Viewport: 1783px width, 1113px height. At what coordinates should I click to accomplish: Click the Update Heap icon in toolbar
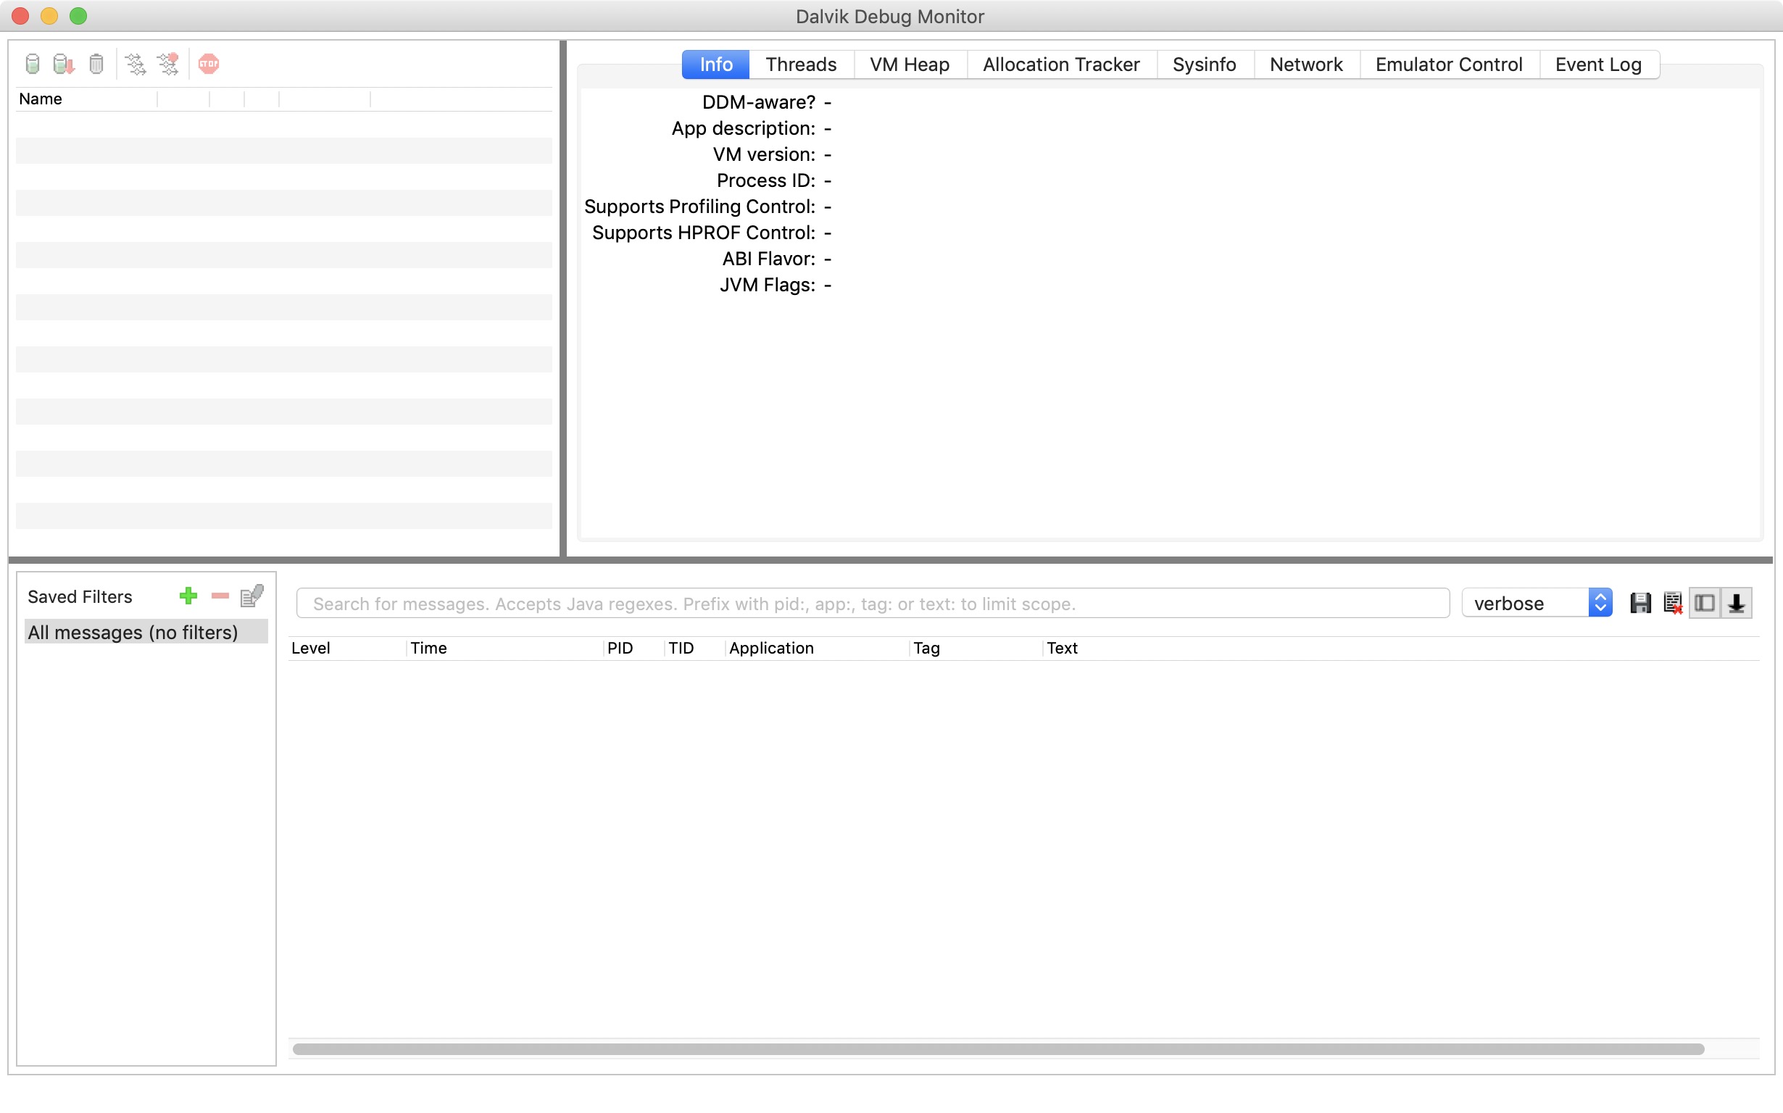(33, 64)
